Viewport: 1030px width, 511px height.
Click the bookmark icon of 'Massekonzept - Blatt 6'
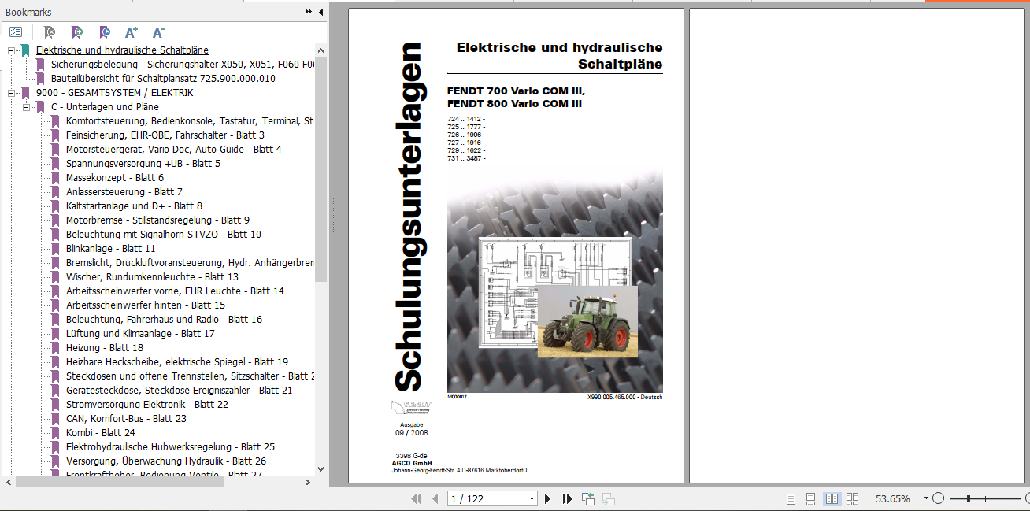tap(55, 178)
